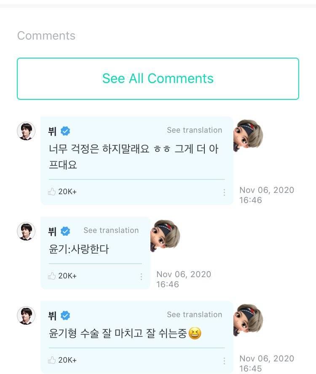Open more options on first comment

pos(224,192)
